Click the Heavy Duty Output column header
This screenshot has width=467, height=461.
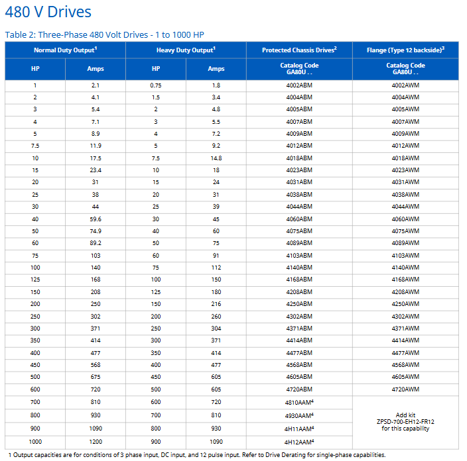[185, 50]
